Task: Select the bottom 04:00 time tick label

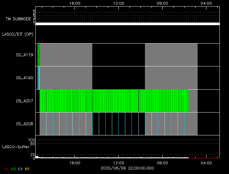Action: tap(206, 163)
